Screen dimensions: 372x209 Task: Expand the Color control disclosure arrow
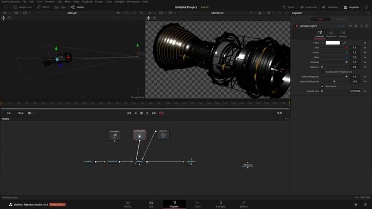[322, 43]
